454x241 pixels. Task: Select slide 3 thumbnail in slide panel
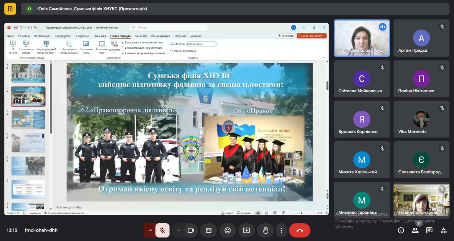(28, 119)
